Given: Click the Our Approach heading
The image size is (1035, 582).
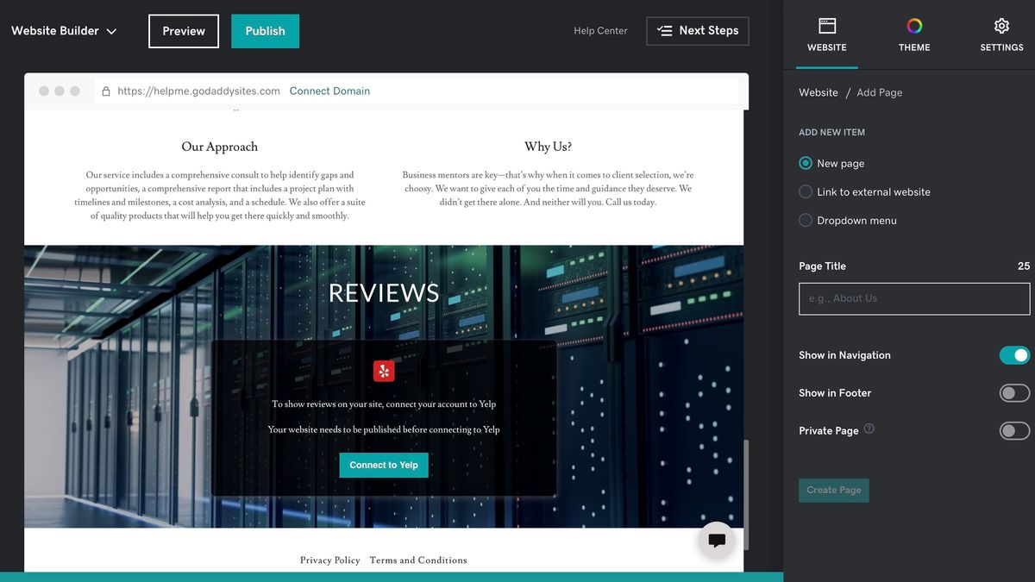Looking at the screenshot, I should (x=220, y=147).
